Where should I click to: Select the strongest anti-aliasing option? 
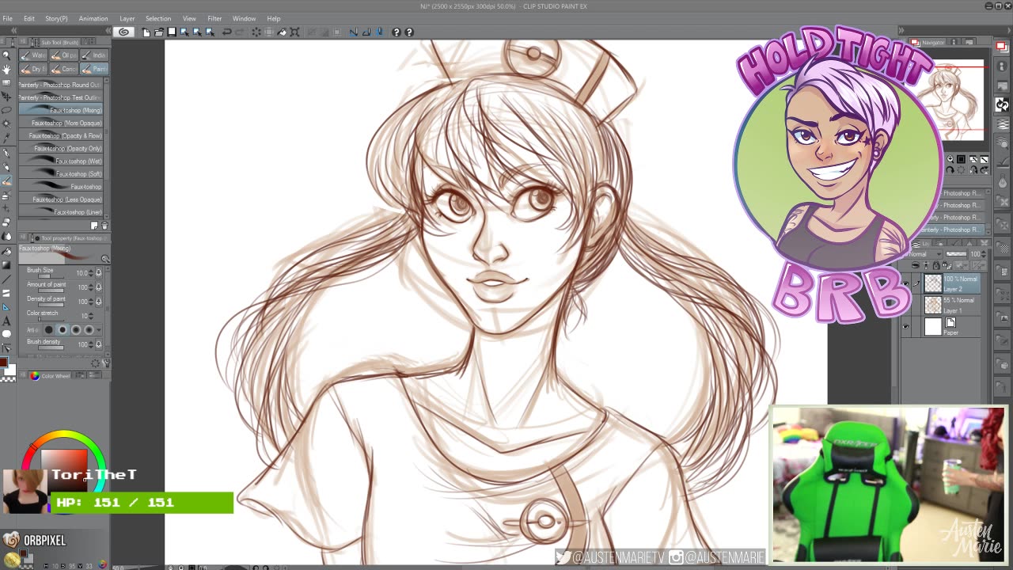tap(89, 330)
